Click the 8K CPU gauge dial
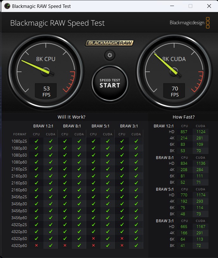Viewport: 218px width, 258px height. [46, 71]
